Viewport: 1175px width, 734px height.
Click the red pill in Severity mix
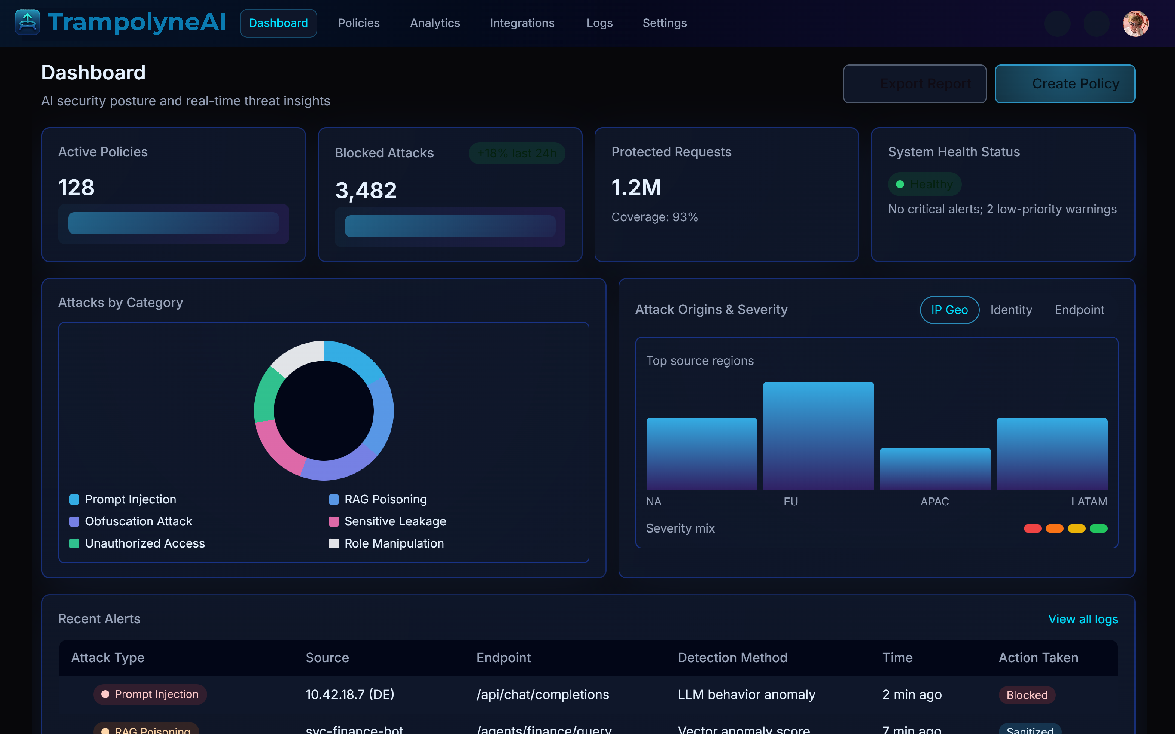(1033, 528)
